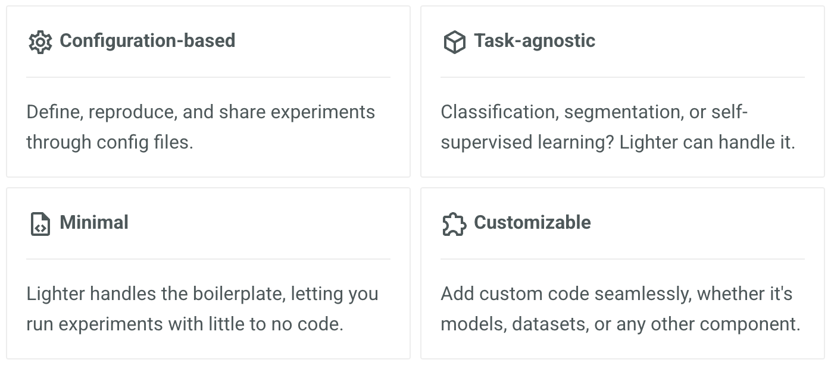Click the cube icon beside Task-agnostic
Screen dimensions: 831x366
[x=454, y=42]
